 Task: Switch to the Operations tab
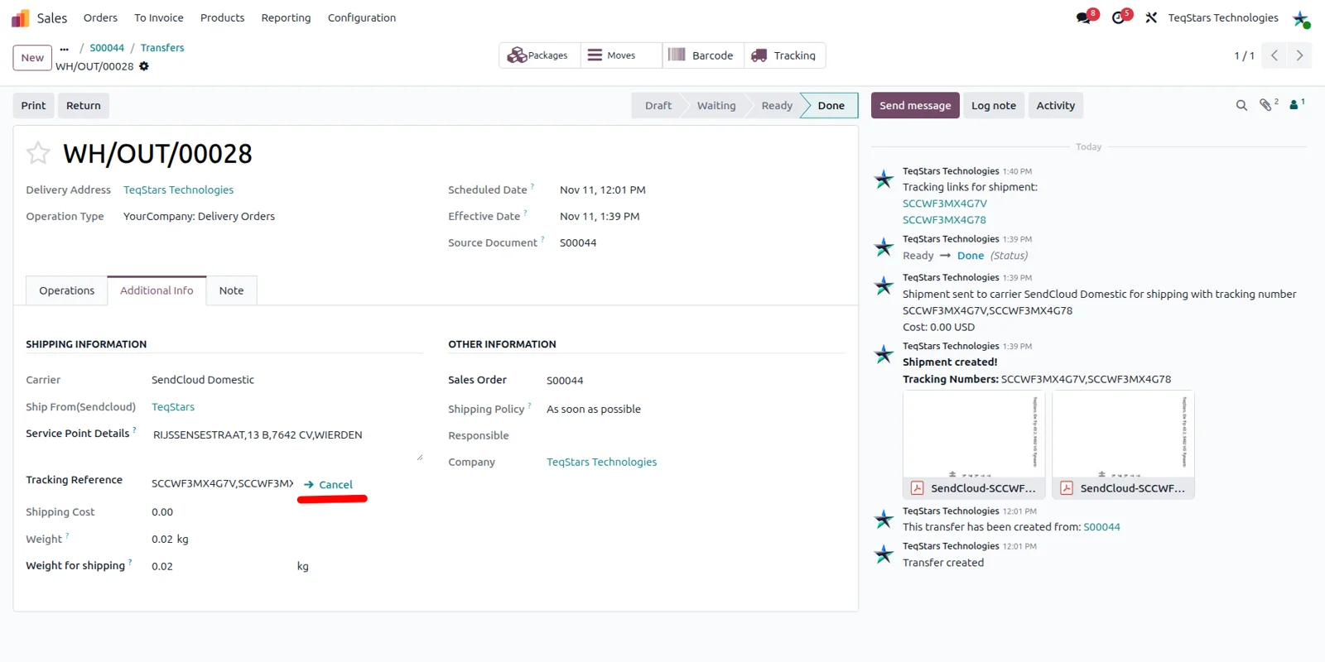pos(67,290)
